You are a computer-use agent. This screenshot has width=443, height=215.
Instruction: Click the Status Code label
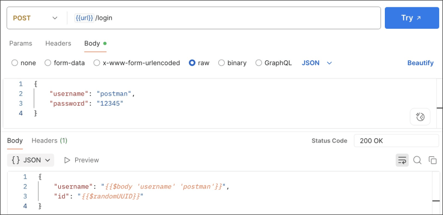[329, 141]
